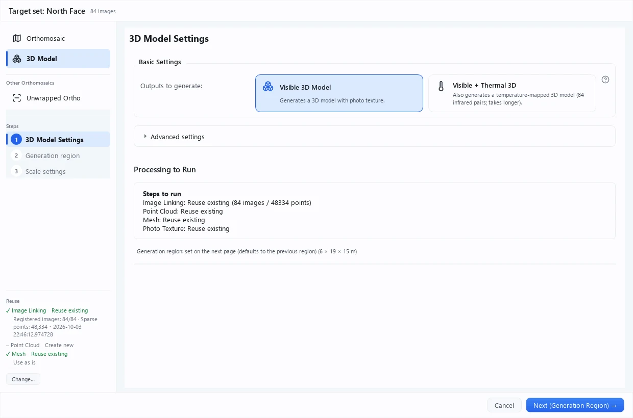633x418 pixels.
Task: Click the "Processing to Run" heading
Action: [165, 170]
